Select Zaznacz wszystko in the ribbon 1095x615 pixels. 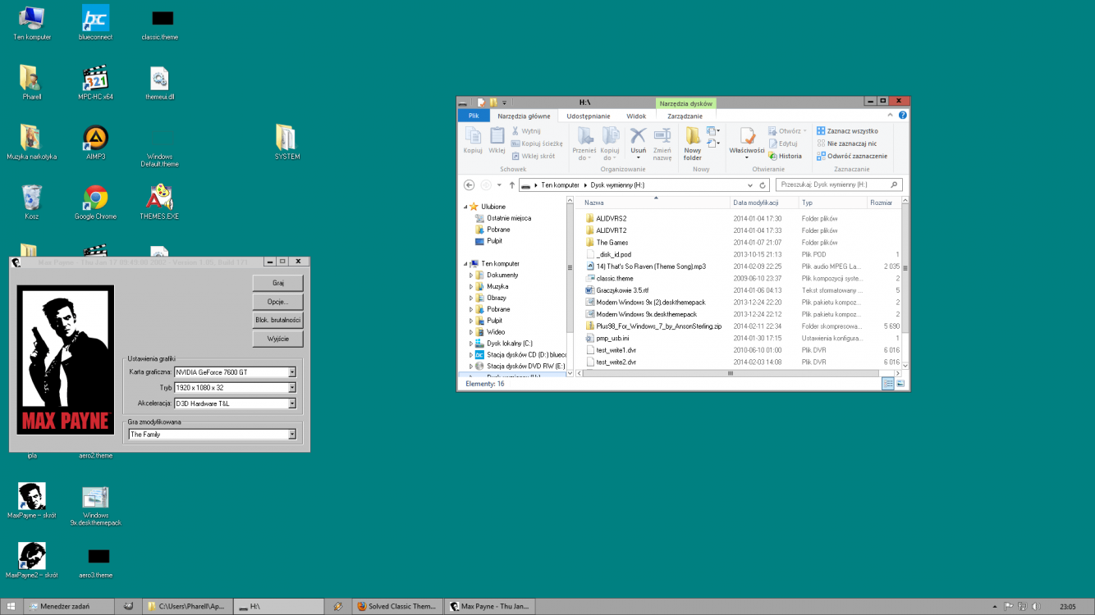(x=847, y=131)
